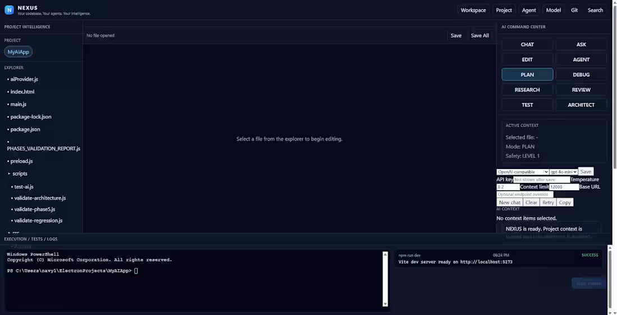Click the editor Save button
Image resolution: width=617 pixels, height=315 pixels.
pyautogui.click(x=455, y=36)
